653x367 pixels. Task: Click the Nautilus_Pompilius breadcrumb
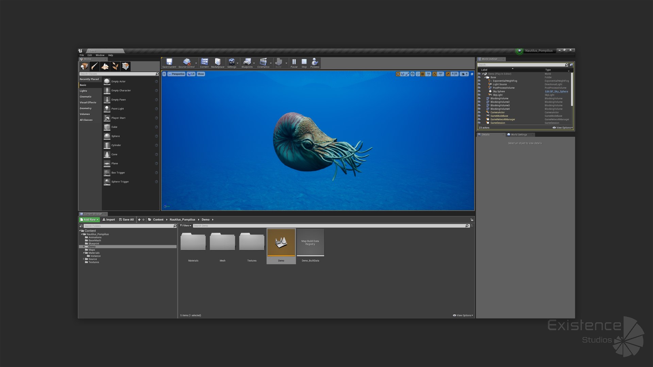click(182, 220)
